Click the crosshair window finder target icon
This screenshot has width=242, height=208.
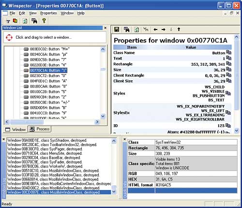(9, 37)
